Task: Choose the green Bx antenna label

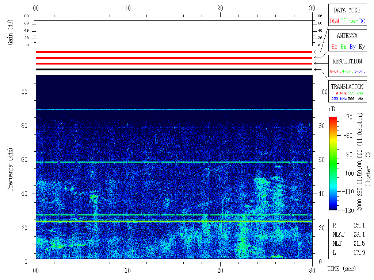Action: (343, 47)
